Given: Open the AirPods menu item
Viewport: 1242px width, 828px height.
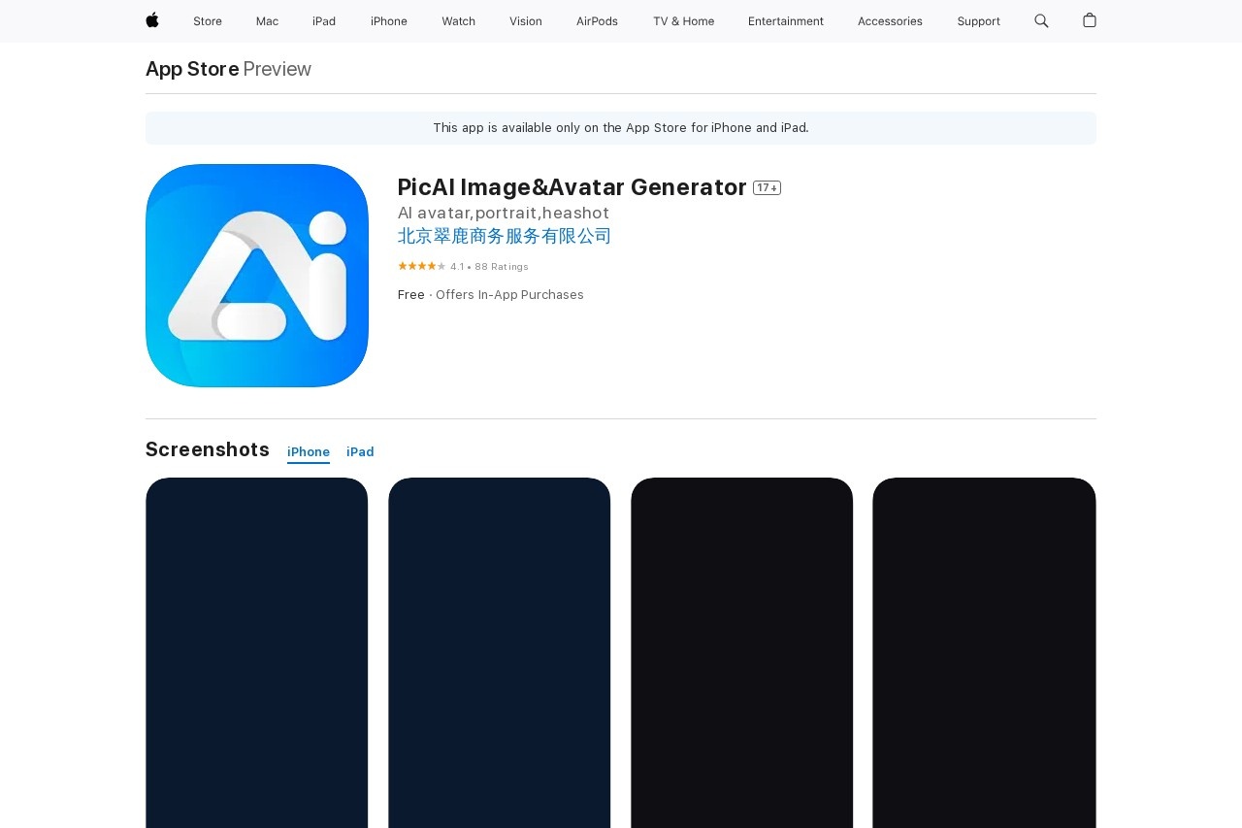Looking at the screenshot, I should click(597, 21).
